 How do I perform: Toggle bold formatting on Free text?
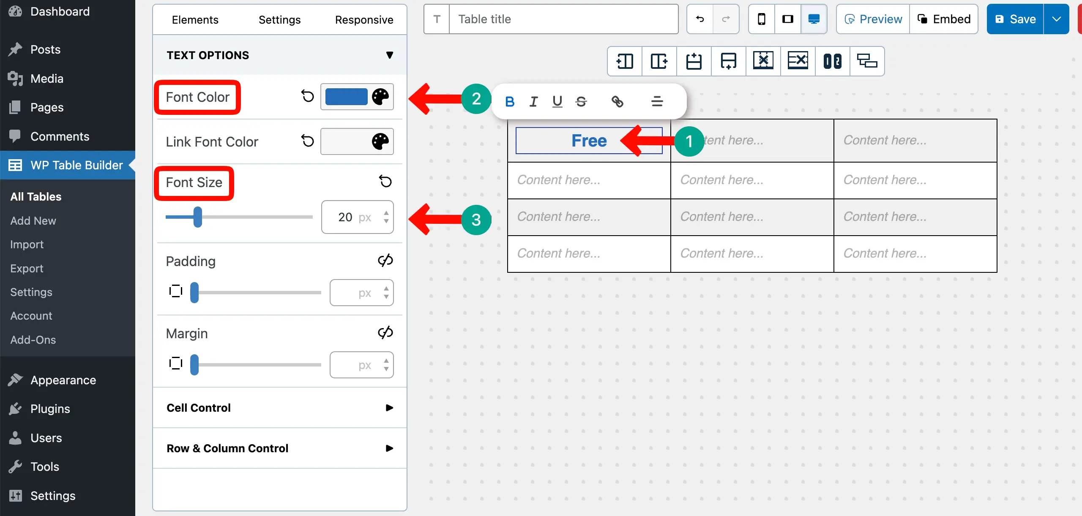(x=510, y=101)
